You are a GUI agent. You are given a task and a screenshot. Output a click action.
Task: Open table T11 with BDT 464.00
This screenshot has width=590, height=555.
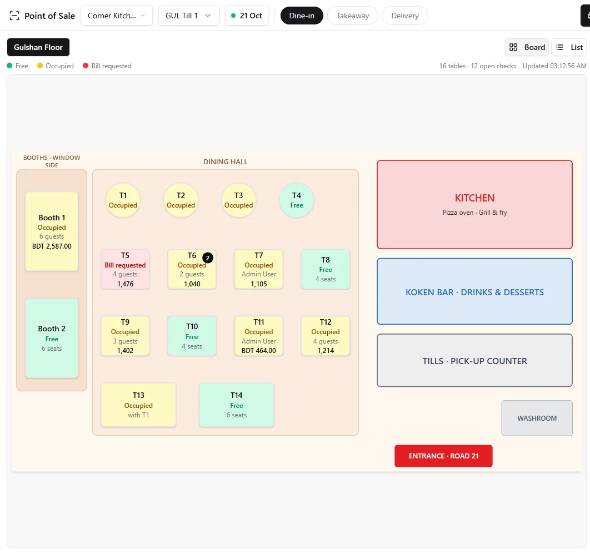click(x=259, y=336)
